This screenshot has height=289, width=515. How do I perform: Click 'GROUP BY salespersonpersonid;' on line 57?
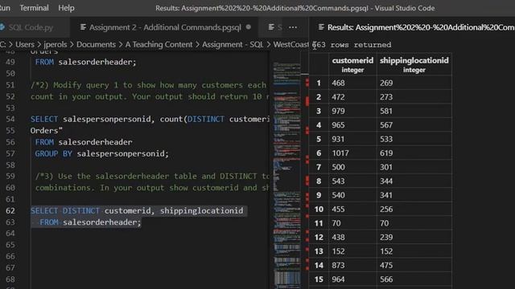[102, 153]
